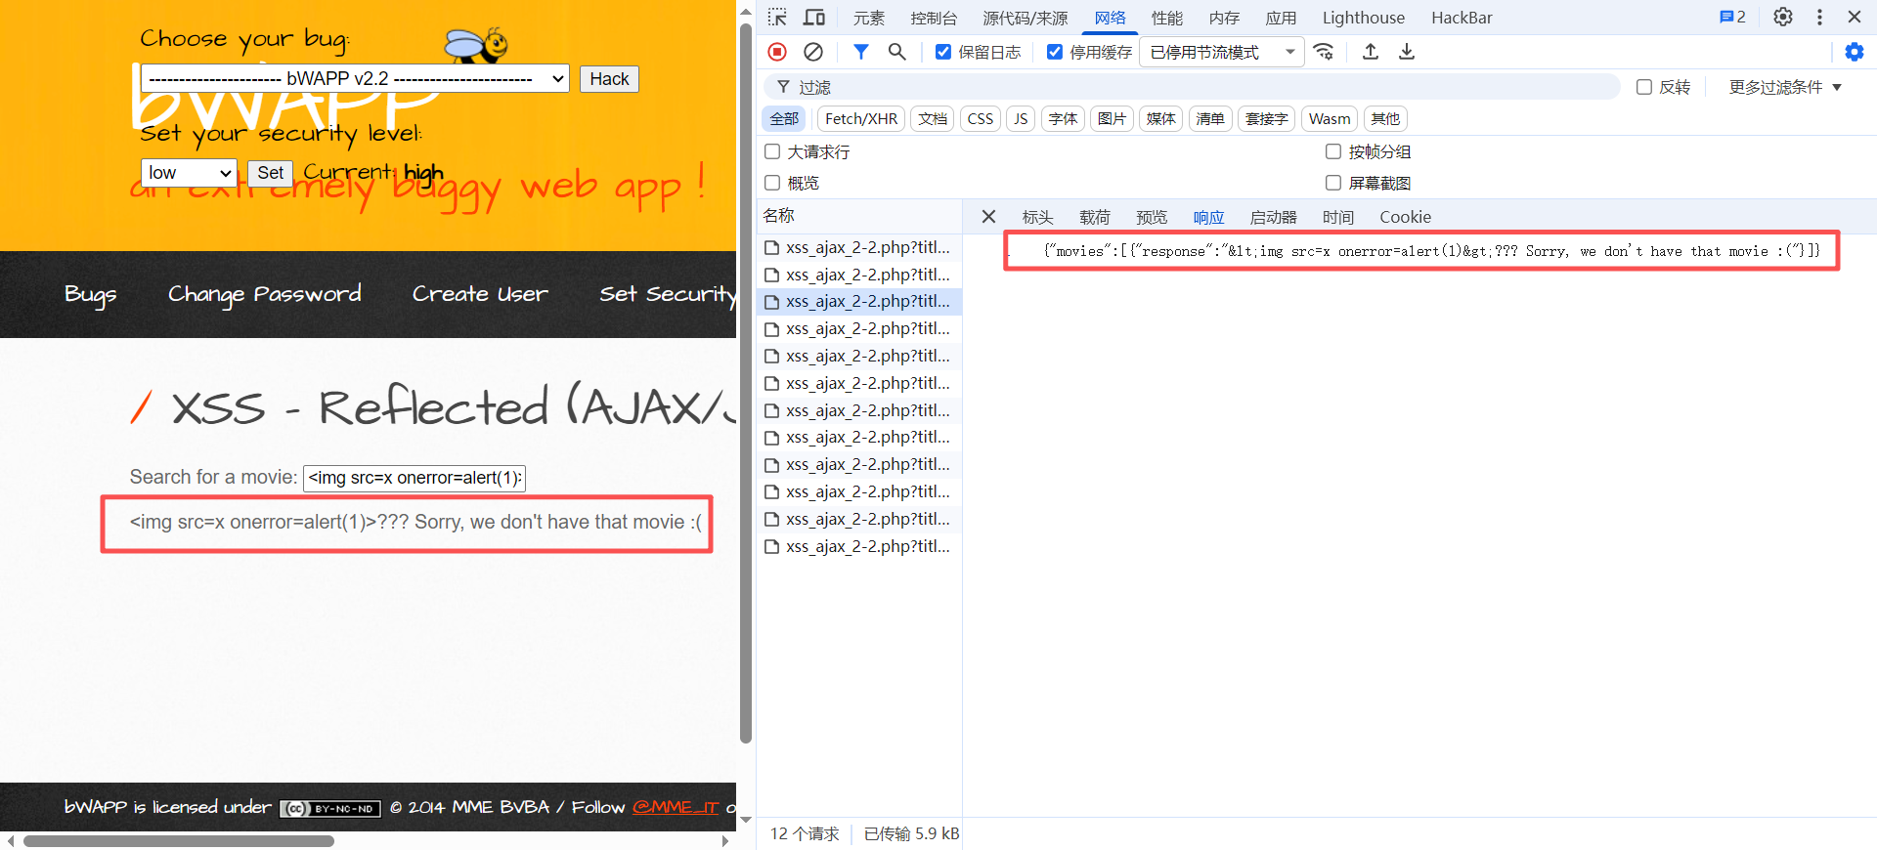Click the Set security level button

click(x=271, y=173)
